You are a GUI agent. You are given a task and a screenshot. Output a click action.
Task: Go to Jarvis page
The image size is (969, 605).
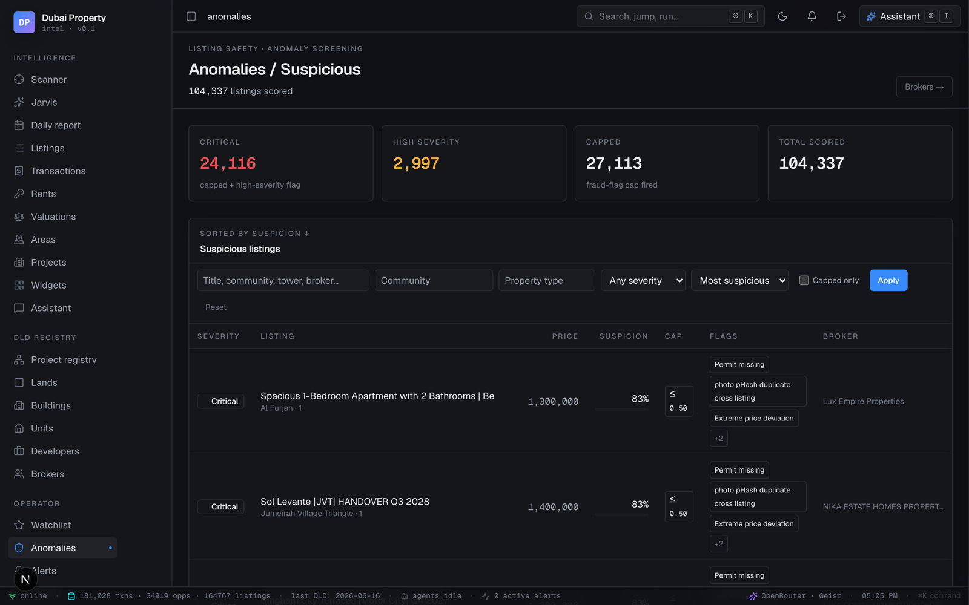coord(63,103)
